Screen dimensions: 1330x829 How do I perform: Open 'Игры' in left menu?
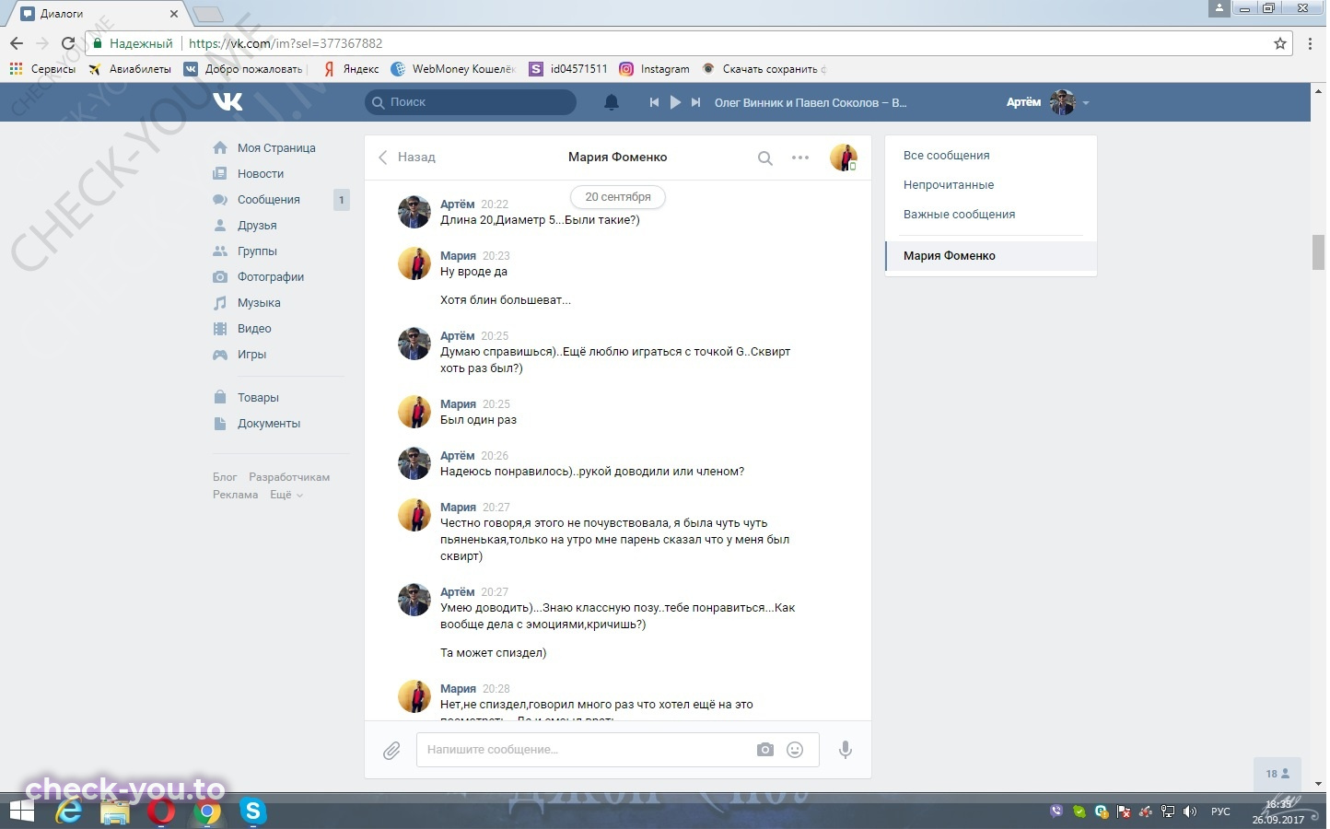coord(251,354)
